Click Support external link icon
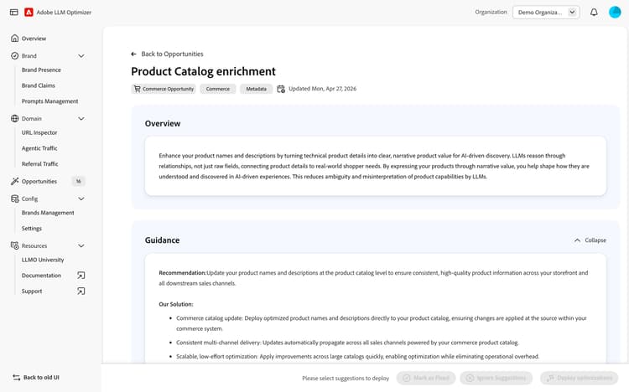The image size is (629, 392). pyautogui.click(x=81, y=291)
